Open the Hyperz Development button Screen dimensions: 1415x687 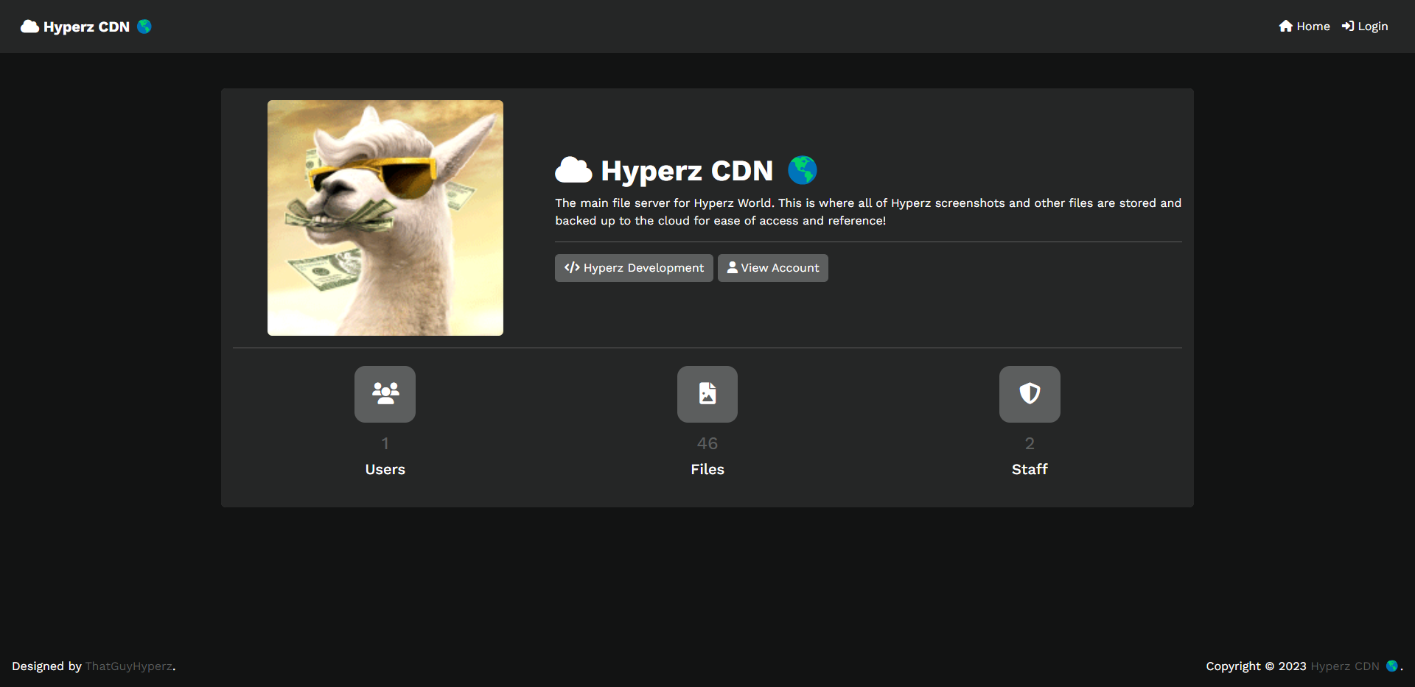point(634,268)
